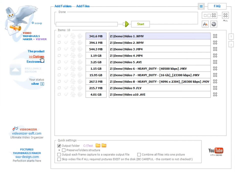Open the list view icon beside FAQ
The height and width of the screenshot is (172, 235).
click(x=201, y=6)
